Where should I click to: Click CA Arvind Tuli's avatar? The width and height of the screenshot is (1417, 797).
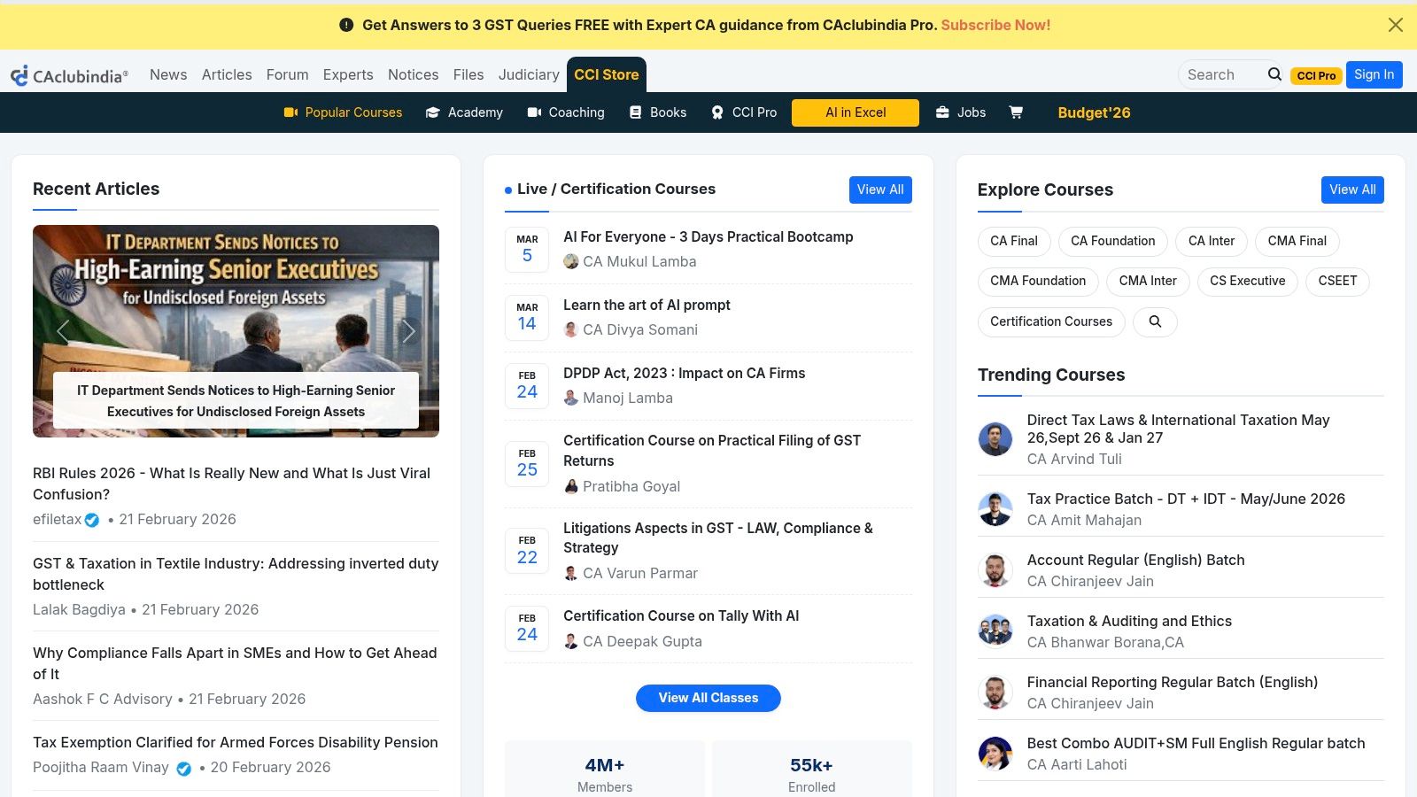(995, 439)
